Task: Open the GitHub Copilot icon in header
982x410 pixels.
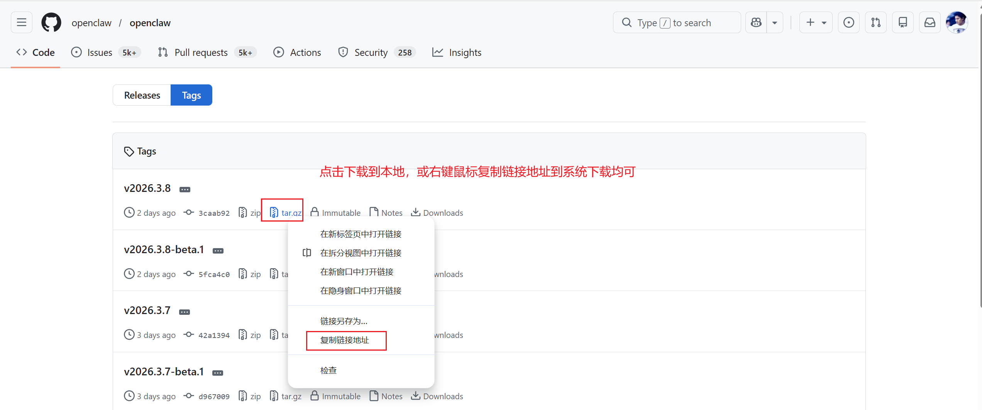Action: click(756, 22)
